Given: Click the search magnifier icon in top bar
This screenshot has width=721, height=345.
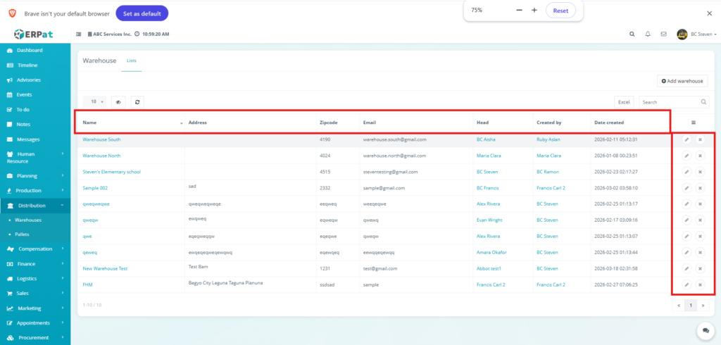Looking at the screenshot, I should click(631, 34).
